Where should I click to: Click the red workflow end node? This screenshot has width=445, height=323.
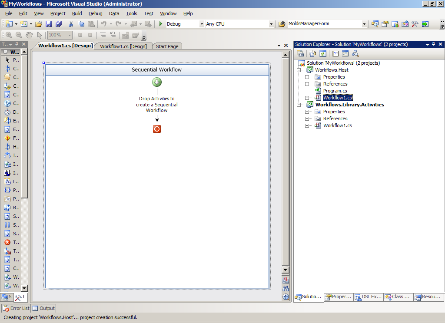(157, 129)
